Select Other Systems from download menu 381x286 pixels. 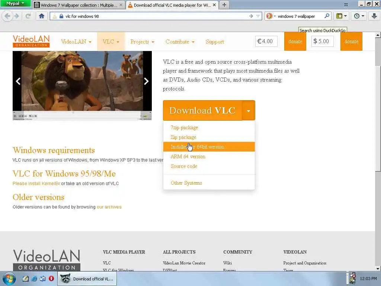(186, 183)
